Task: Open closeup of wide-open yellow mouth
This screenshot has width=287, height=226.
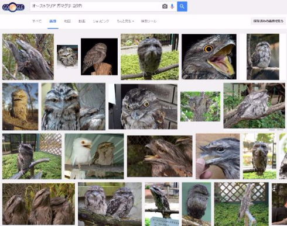Action: [209, 57]
